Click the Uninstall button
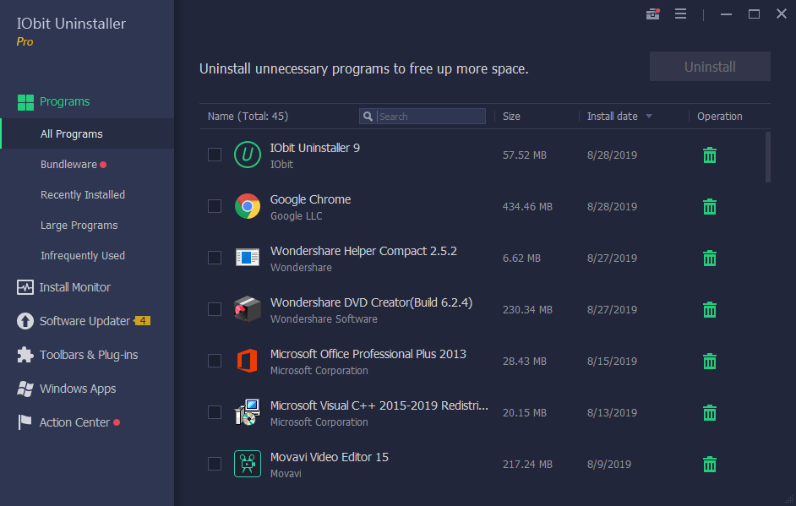The height and width of the screenshot is (506, 796). point(710,67)
